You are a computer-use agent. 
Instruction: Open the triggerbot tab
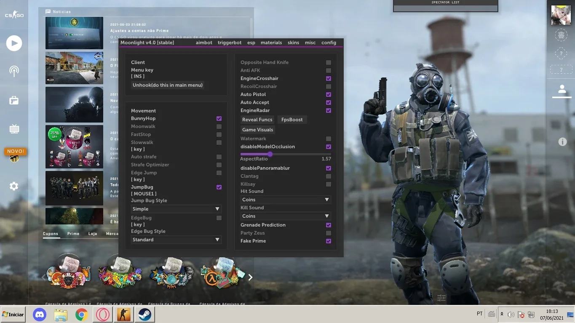click(x=230, y=43)
